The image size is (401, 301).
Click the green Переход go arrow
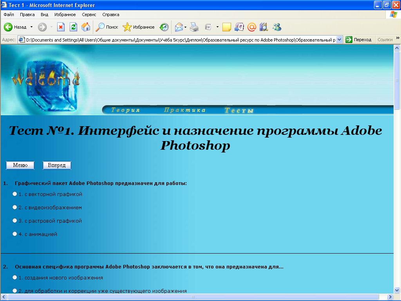click(x=349, y=40)
